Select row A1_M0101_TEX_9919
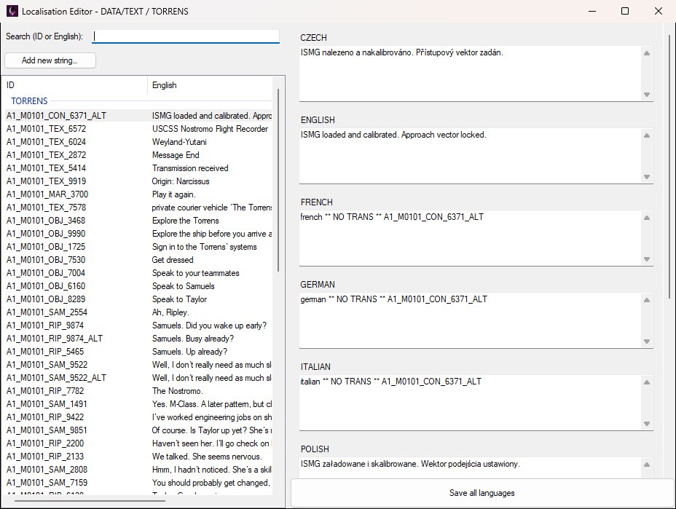 (x=138, y=181)
